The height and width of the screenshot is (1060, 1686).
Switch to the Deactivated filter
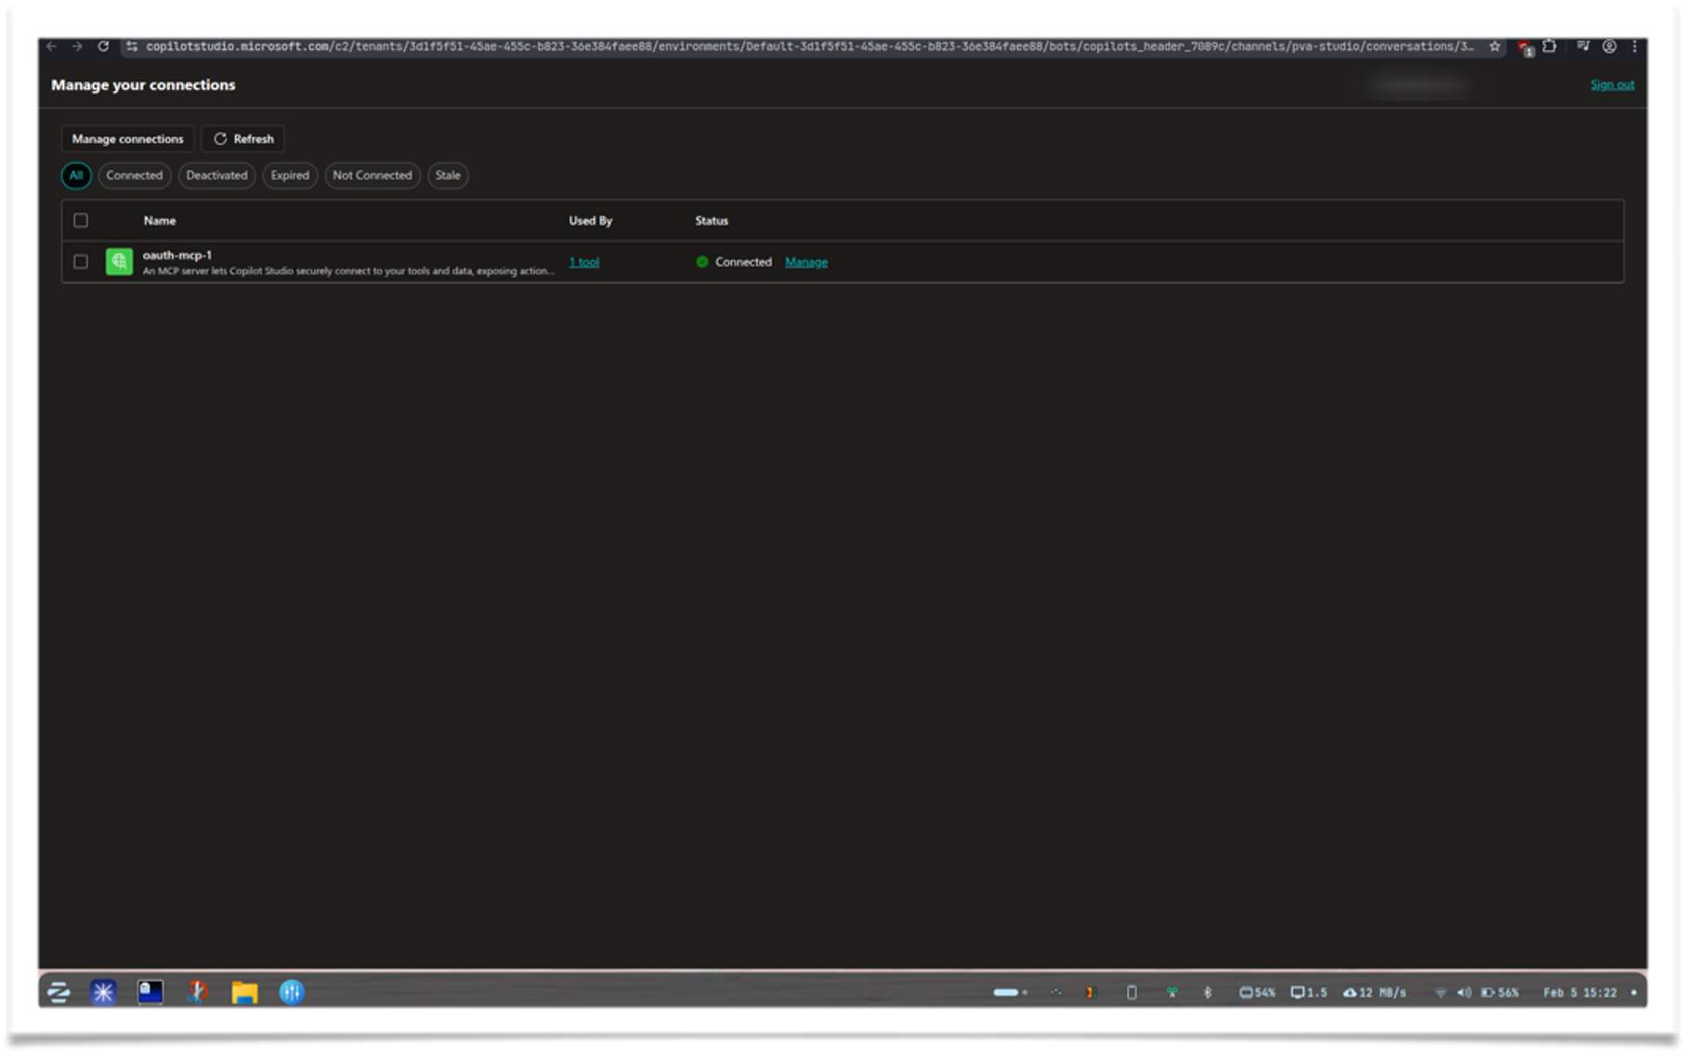point(216,176)
